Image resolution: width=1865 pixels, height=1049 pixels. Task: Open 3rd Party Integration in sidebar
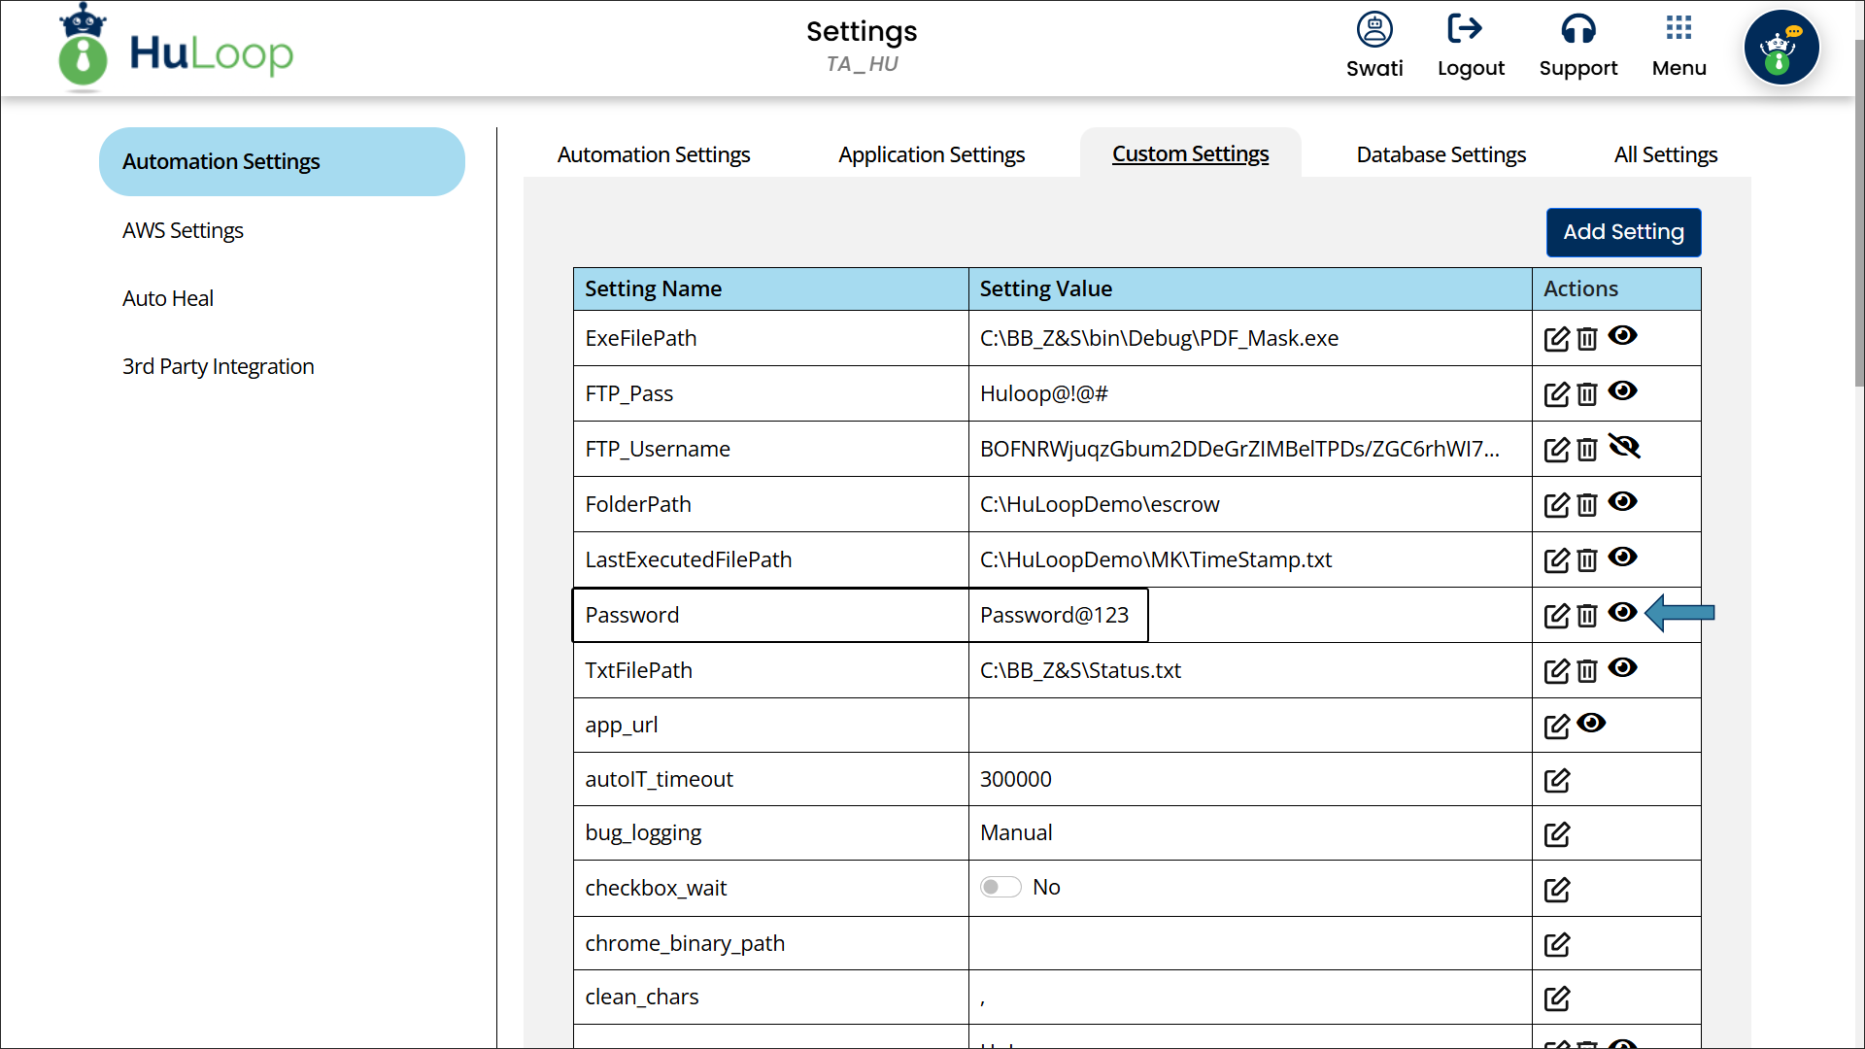coord(218,367)
